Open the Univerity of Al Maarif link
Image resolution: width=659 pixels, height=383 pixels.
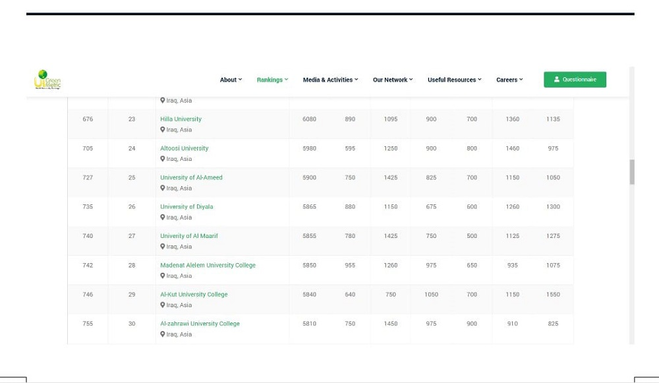[189, 236]
